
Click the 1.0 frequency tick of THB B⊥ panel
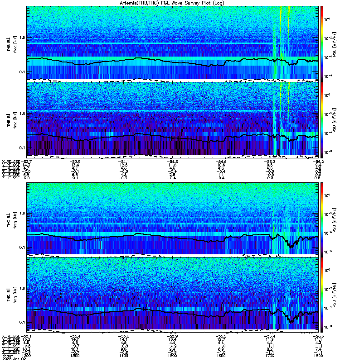[x=22, y=38]
